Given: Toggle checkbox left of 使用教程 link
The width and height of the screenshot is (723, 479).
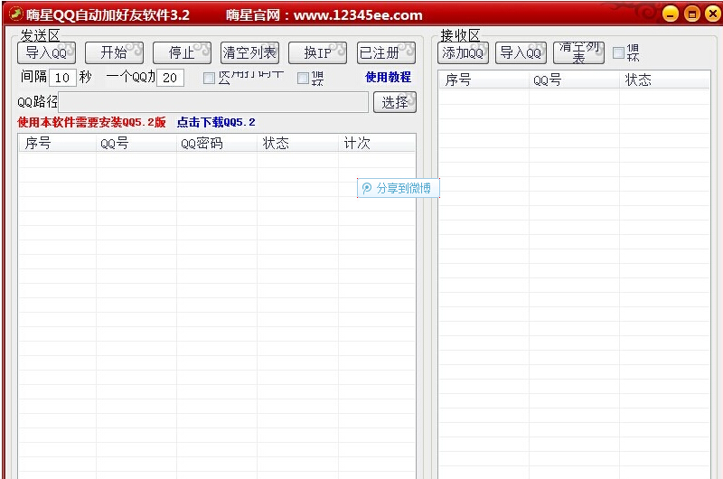Looking at the screenshot, I should coord(303,78).
